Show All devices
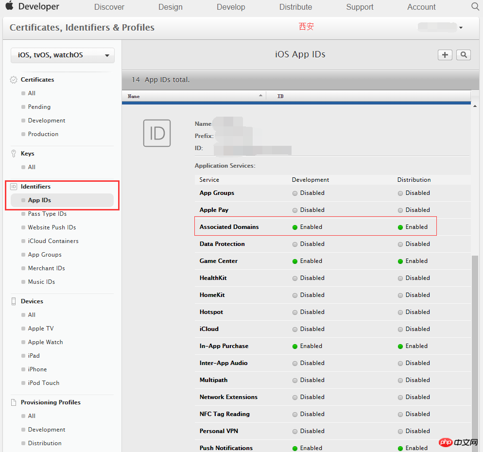The height and width of the screenshot is (452, 483). (32, 315)
